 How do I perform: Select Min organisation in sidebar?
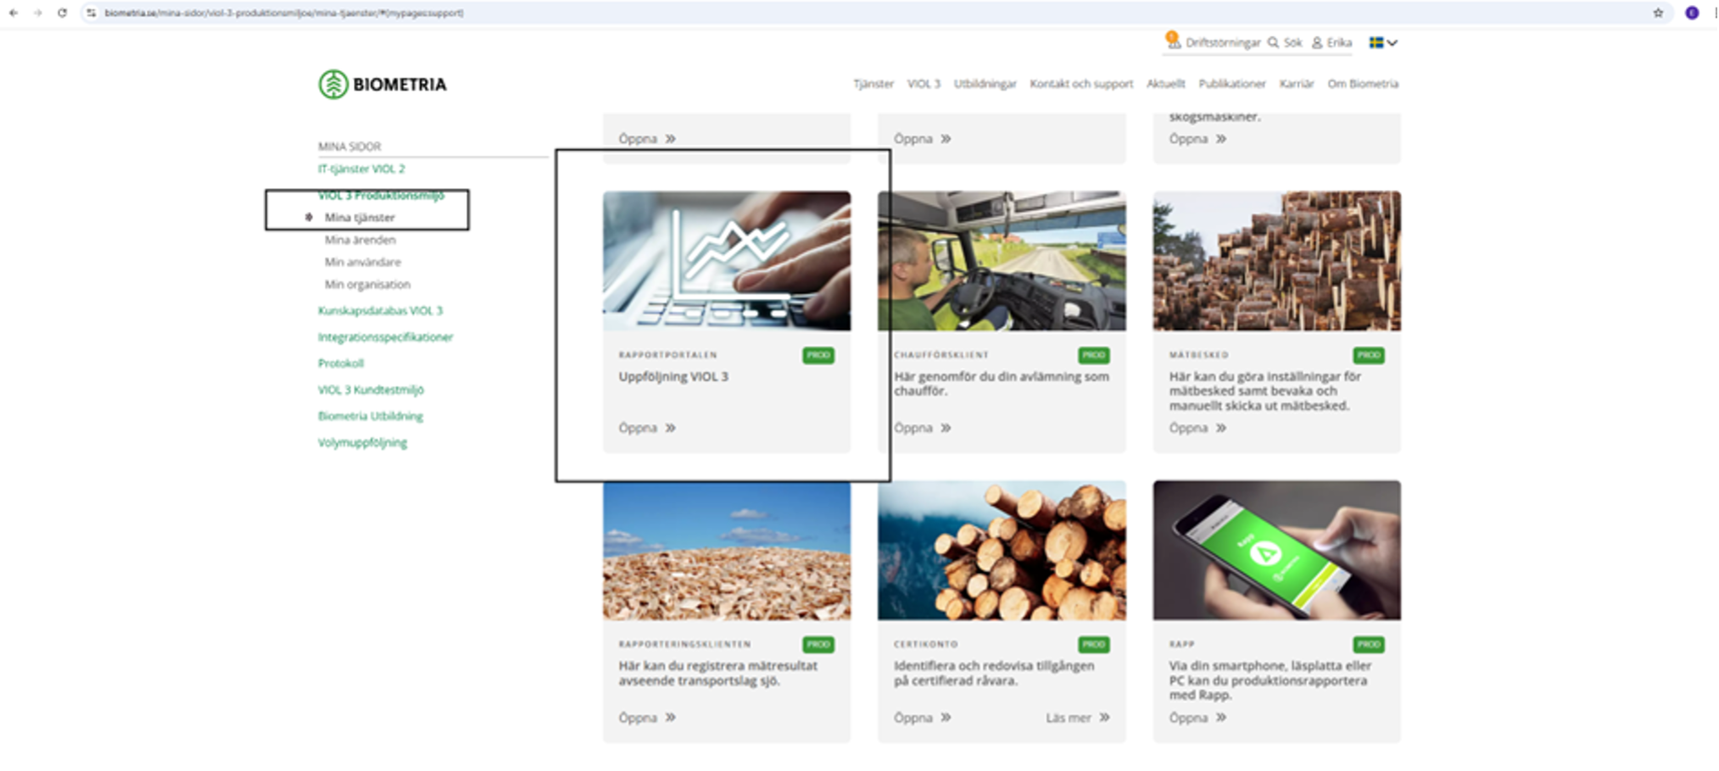(x=367, y=284)
